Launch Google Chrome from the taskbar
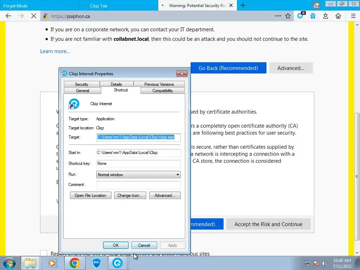This screenshot has height=270, width=360. click(x=75, y=263)
